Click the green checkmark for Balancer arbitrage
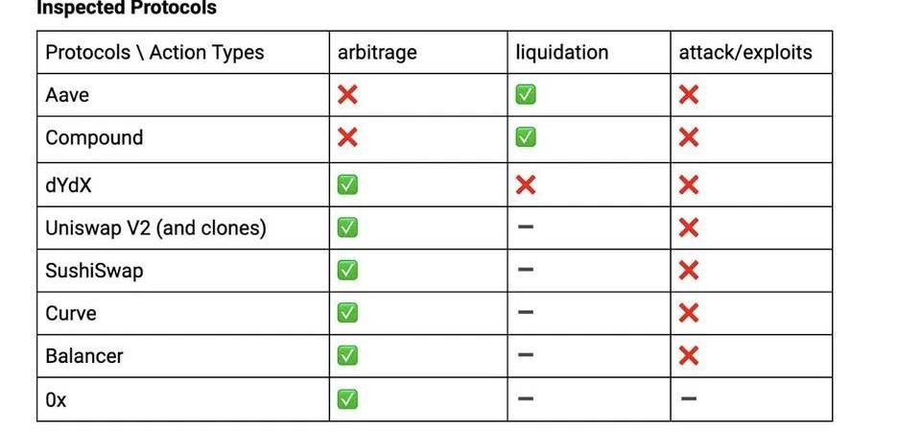The height and width of the screenshot is (432, 921). (x=347, y=355)
